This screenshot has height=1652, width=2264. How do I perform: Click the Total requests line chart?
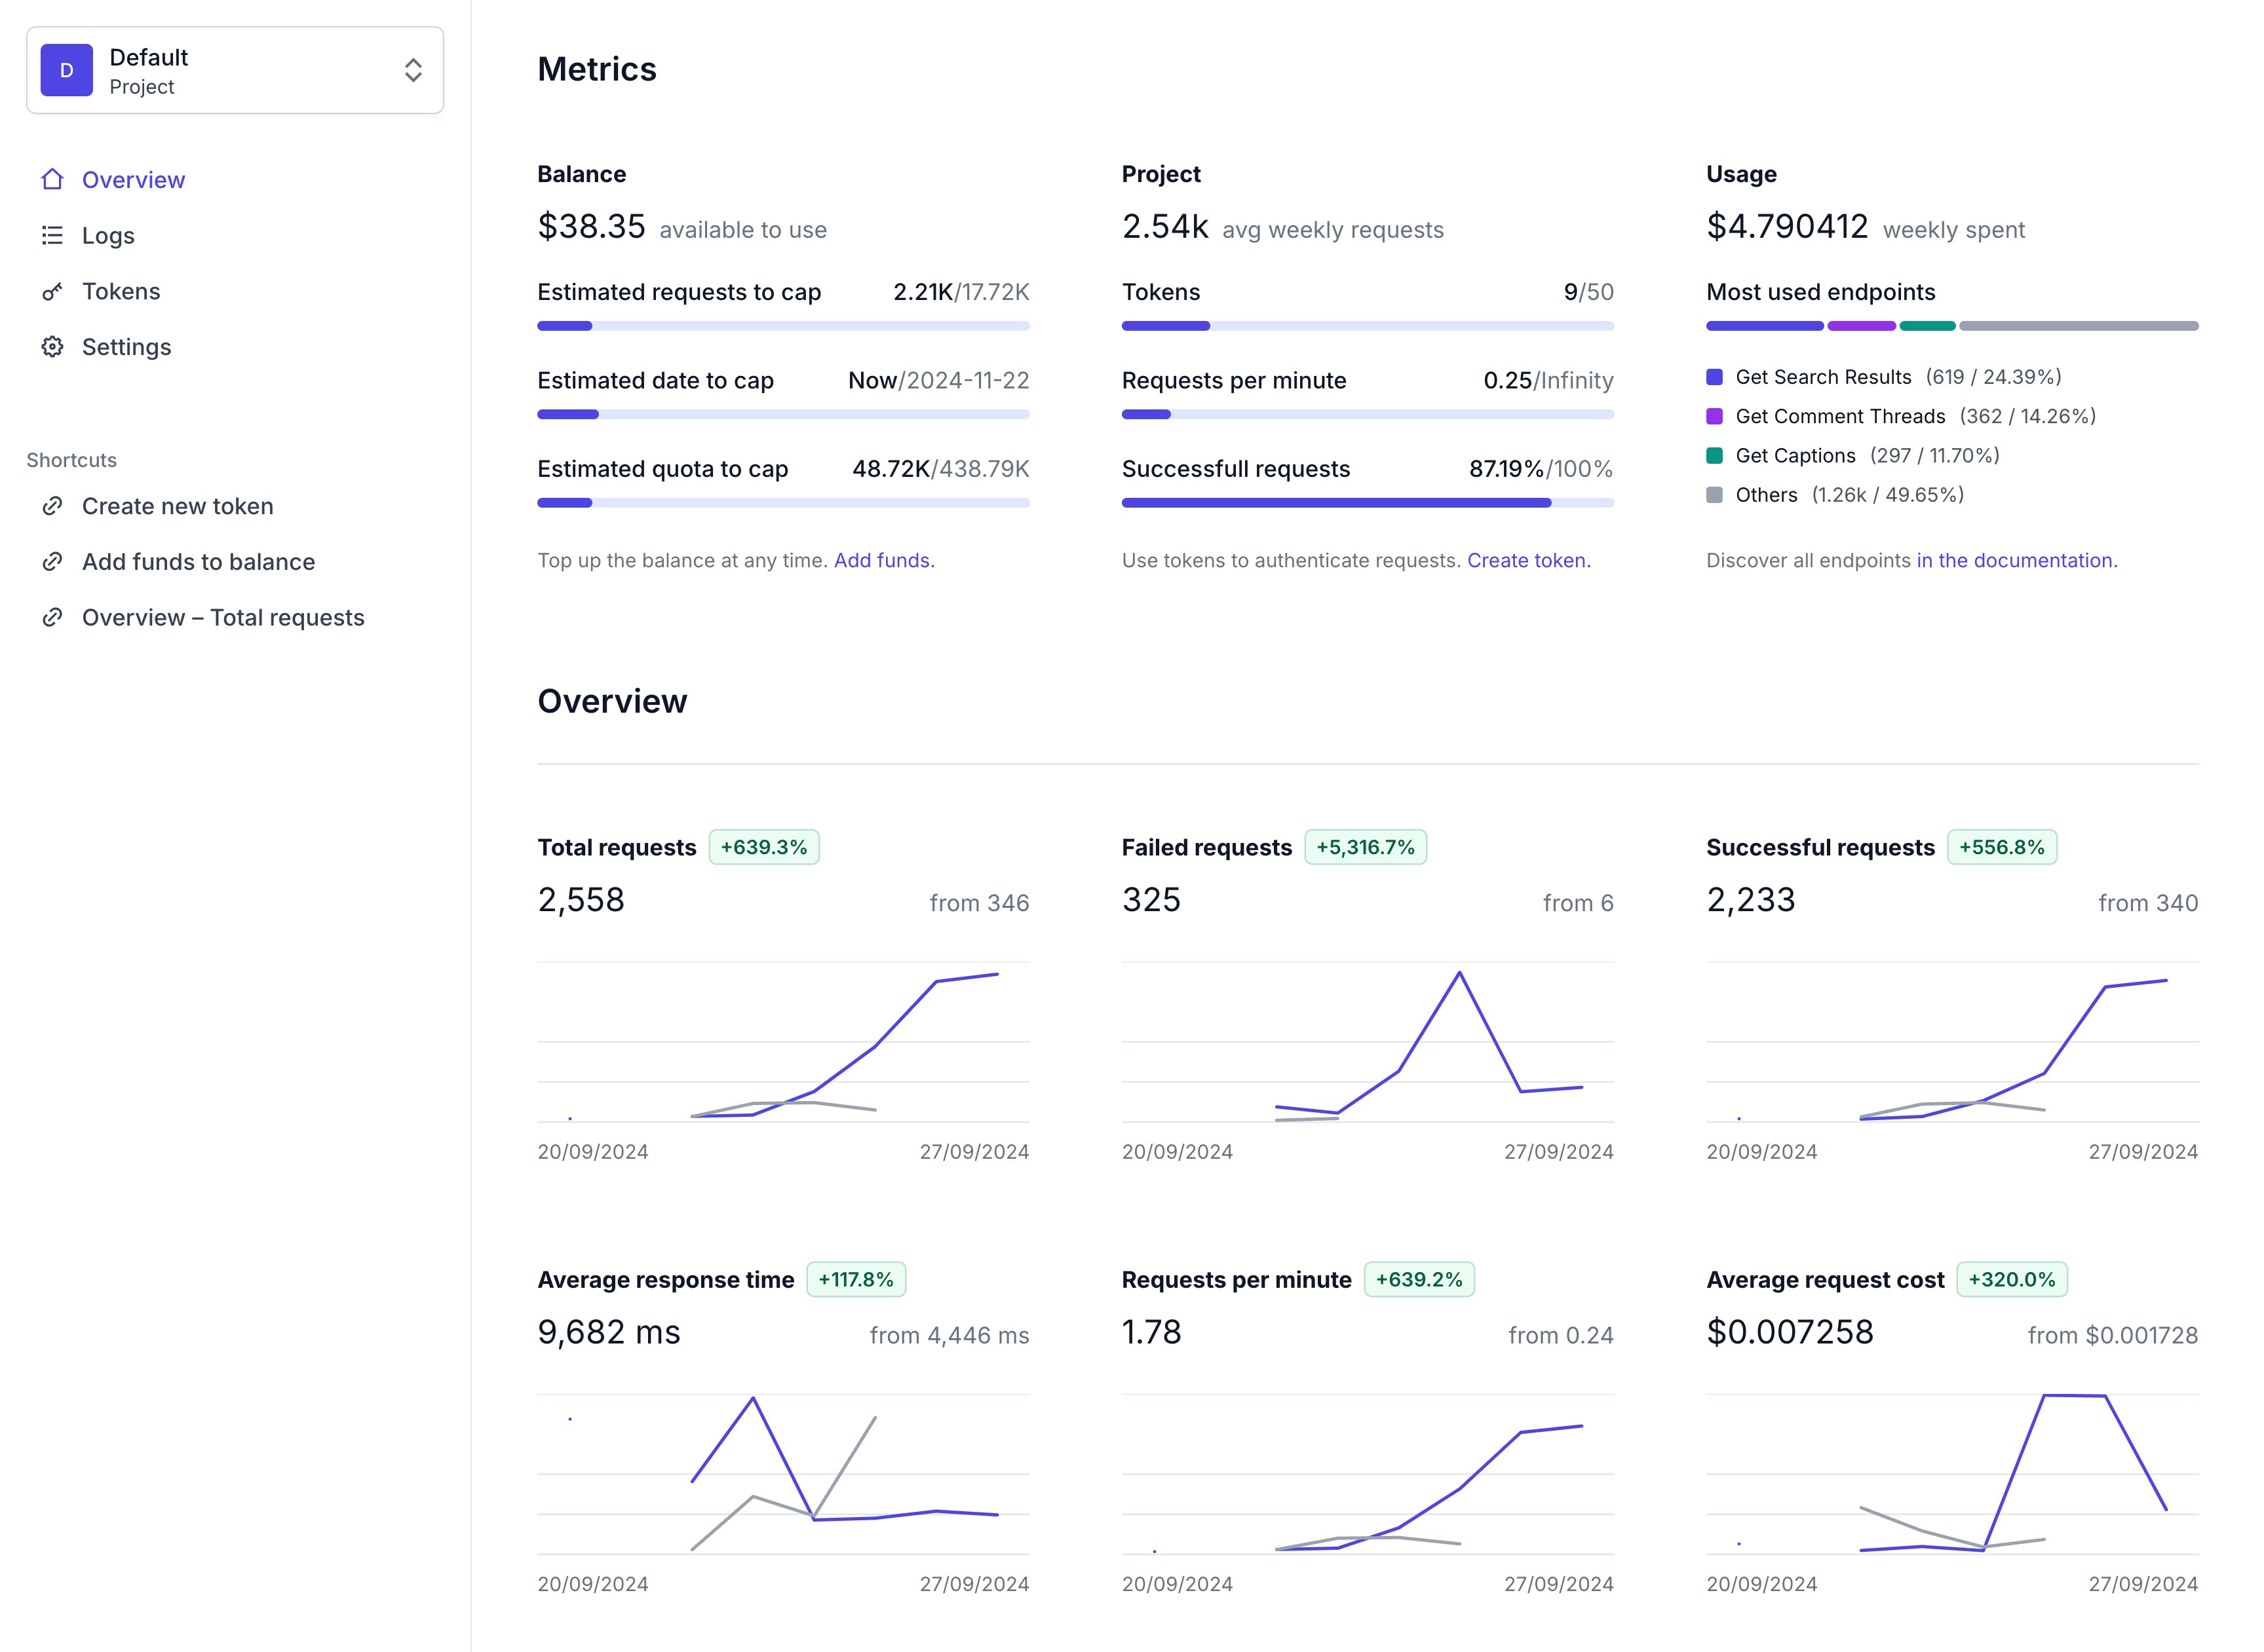783,1042
